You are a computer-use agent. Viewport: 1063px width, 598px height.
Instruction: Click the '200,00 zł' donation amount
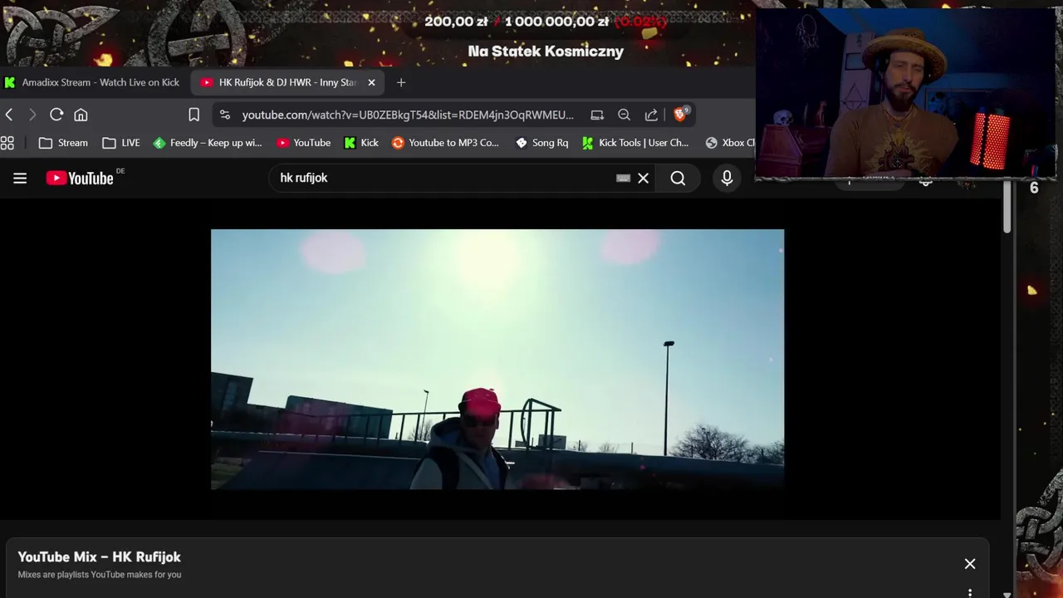[456, 22]
